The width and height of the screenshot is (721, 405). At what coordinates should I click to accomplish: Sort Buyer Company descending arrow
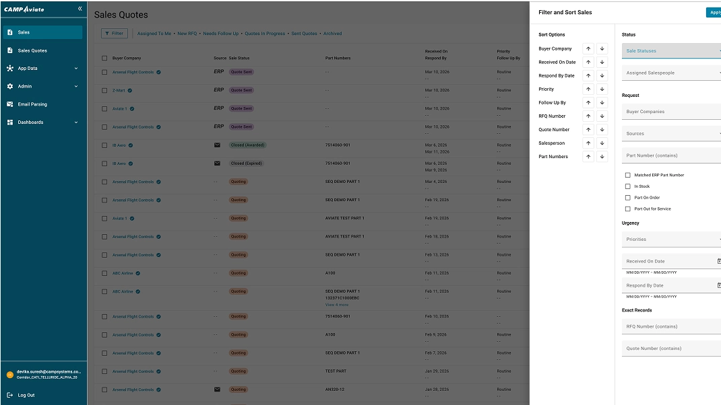click(602, 48)
